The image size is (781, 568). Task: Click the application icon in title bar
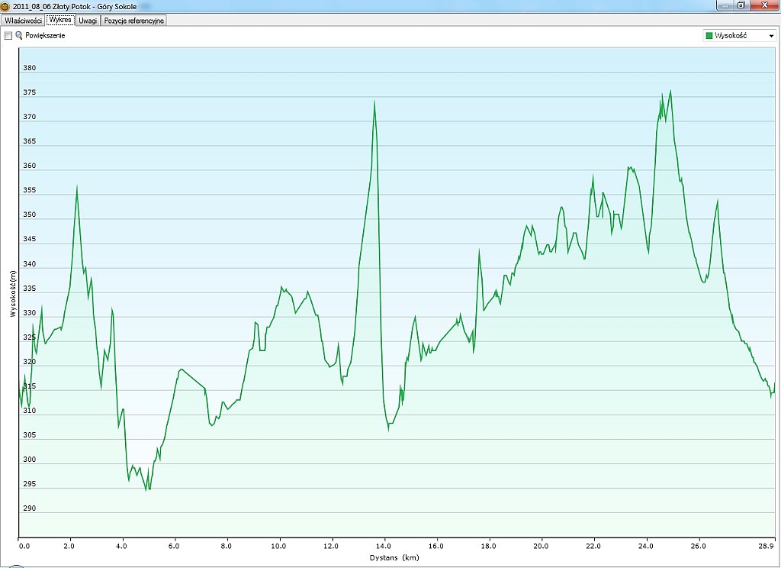click(x=6, y=6)
